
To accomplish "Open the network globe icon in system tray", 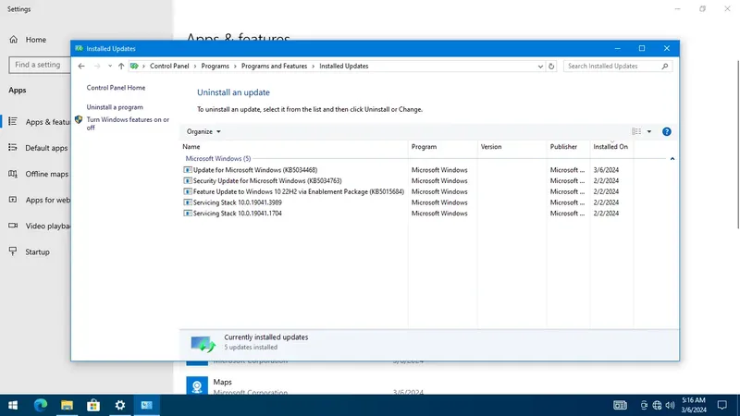I will (657, 405).
